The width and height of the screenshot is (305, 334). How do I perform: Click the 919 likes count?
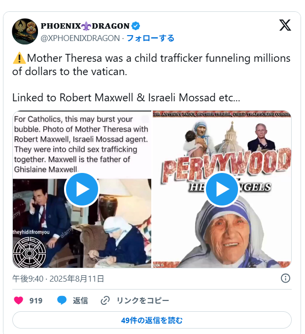tap(36, 300)
